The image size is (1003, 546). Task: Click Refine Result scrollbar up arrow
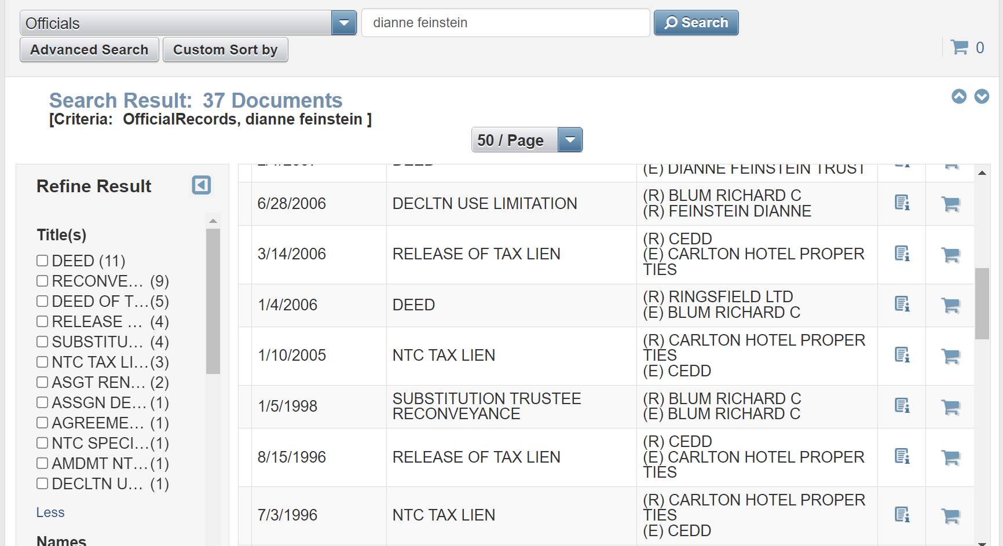coord(213,221)
